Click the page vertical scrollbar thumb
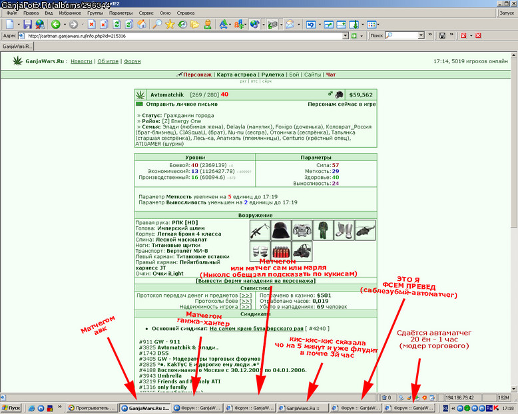Image resolution: width=518 pixels, height=414 pixels. pyautogui.click(x=514, y=142)
